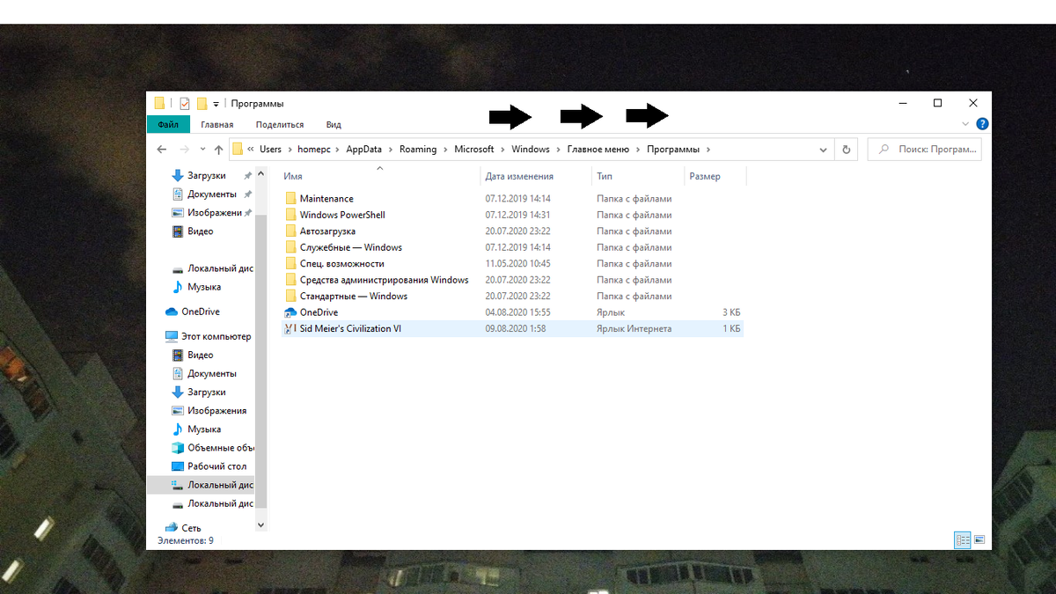Select the Maintenance folder icon
The image size is (1056, 594).
click(x=291, y=199)
